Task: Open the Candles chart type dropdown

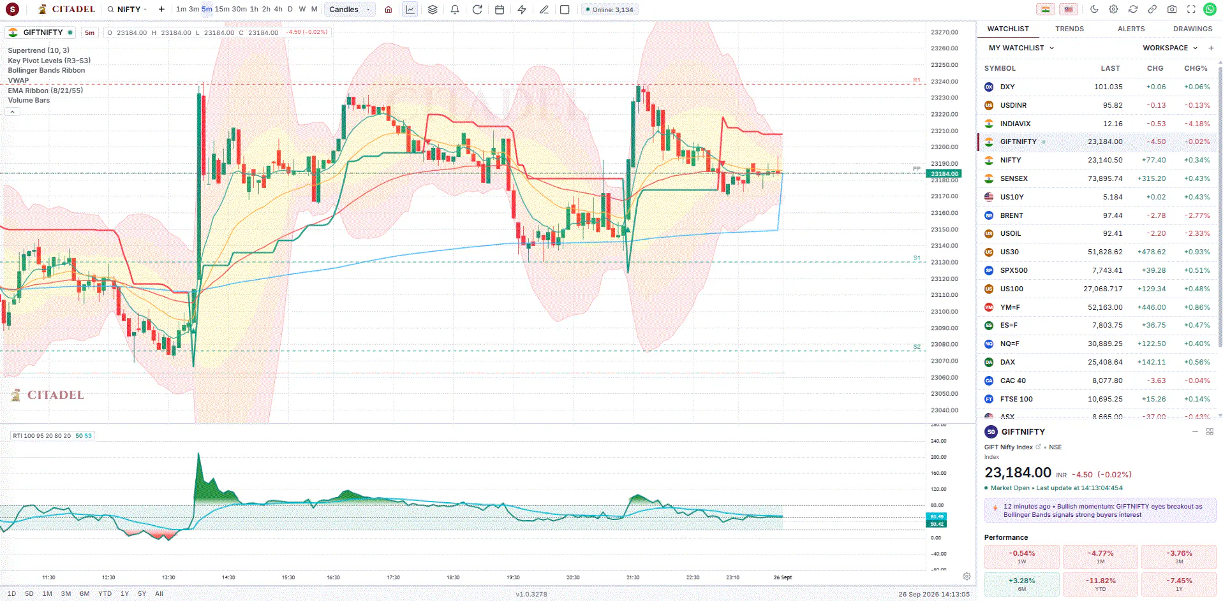Action: 350,10
